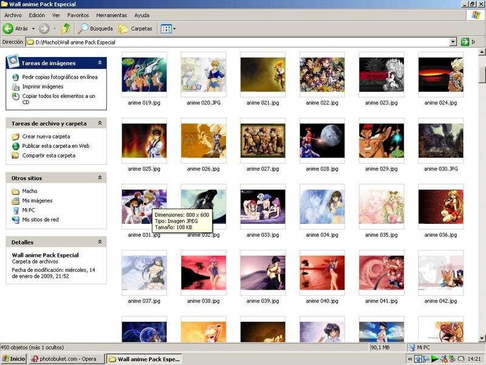This screenshot has height=365, width=486.
Task: Collapse Tareas de archivo y carpeta panel
Action: point(100,123)
